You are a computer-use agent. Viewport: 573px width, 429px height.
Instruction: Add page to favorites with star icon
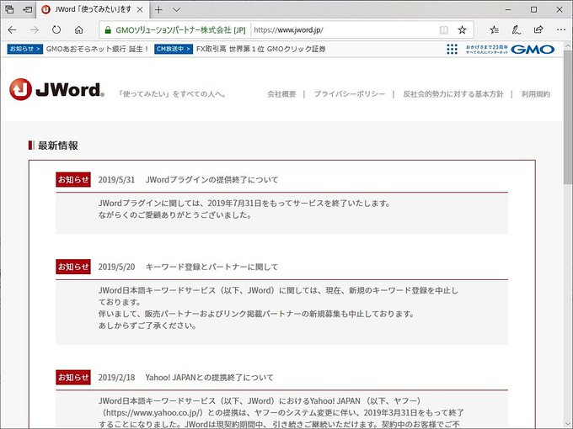coord(463,30)
